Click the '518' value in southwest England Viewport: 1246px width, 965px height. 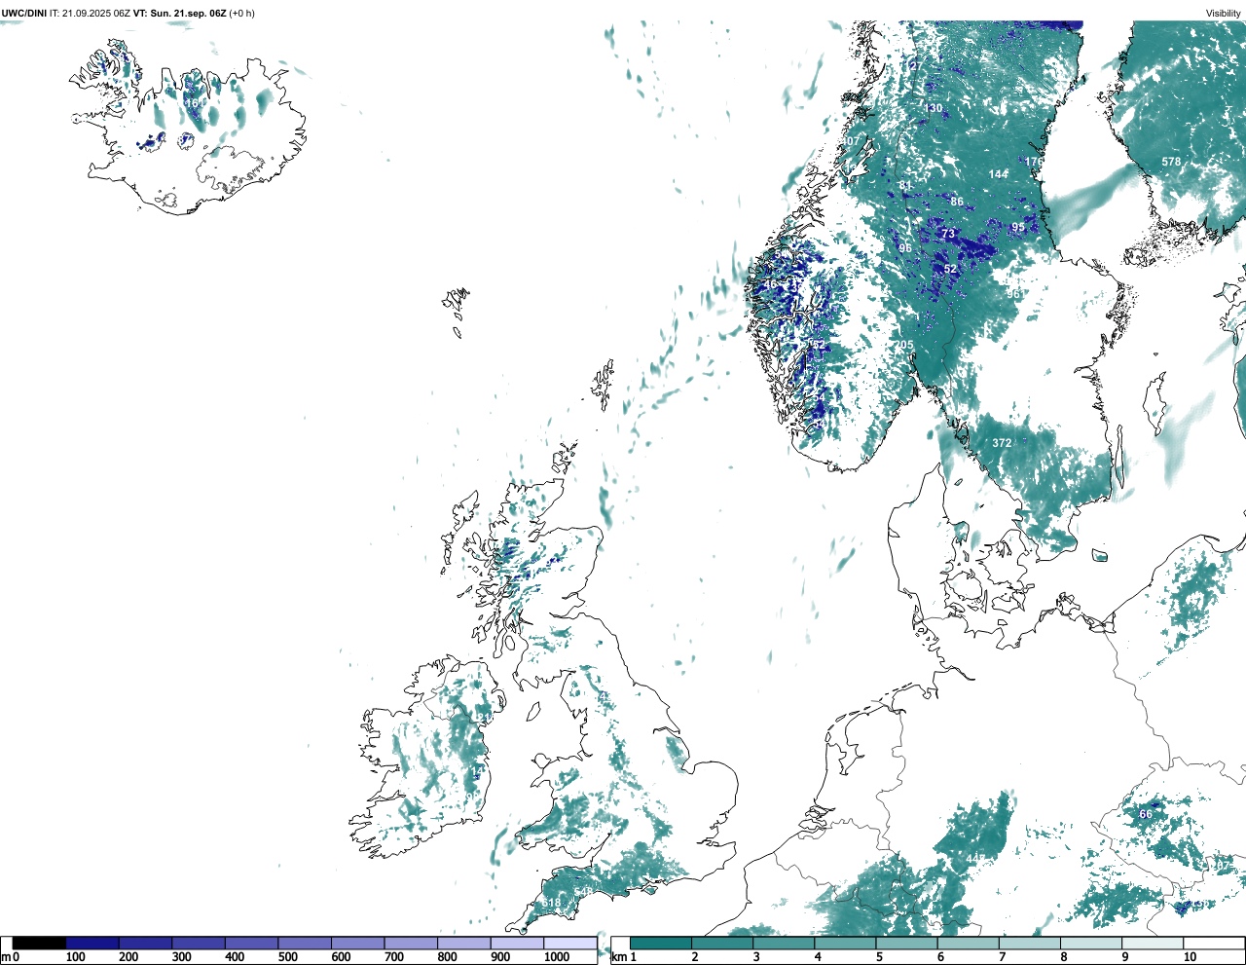552,904
